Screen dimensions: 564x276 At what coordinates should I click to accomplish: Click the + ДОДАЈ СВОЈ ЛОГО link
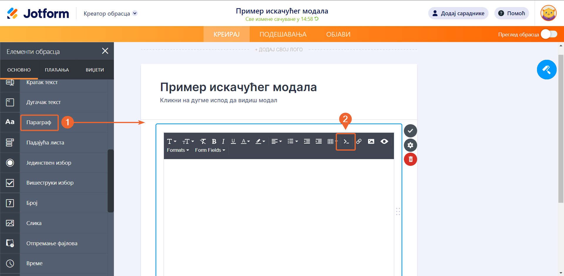(x=279, y=50)
